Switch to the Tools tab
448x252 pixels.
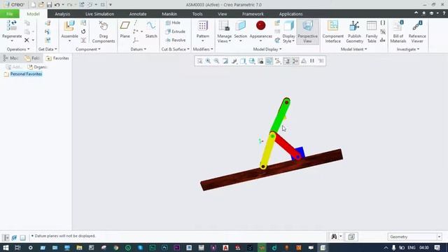197,14
